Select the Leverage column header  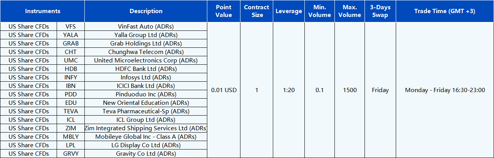tap(289, 11)
